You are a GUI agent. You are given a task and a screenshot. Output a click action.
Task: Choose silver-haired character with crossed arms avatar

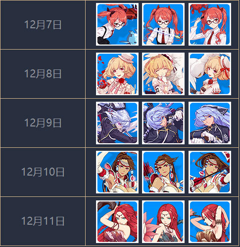[210, 123]
